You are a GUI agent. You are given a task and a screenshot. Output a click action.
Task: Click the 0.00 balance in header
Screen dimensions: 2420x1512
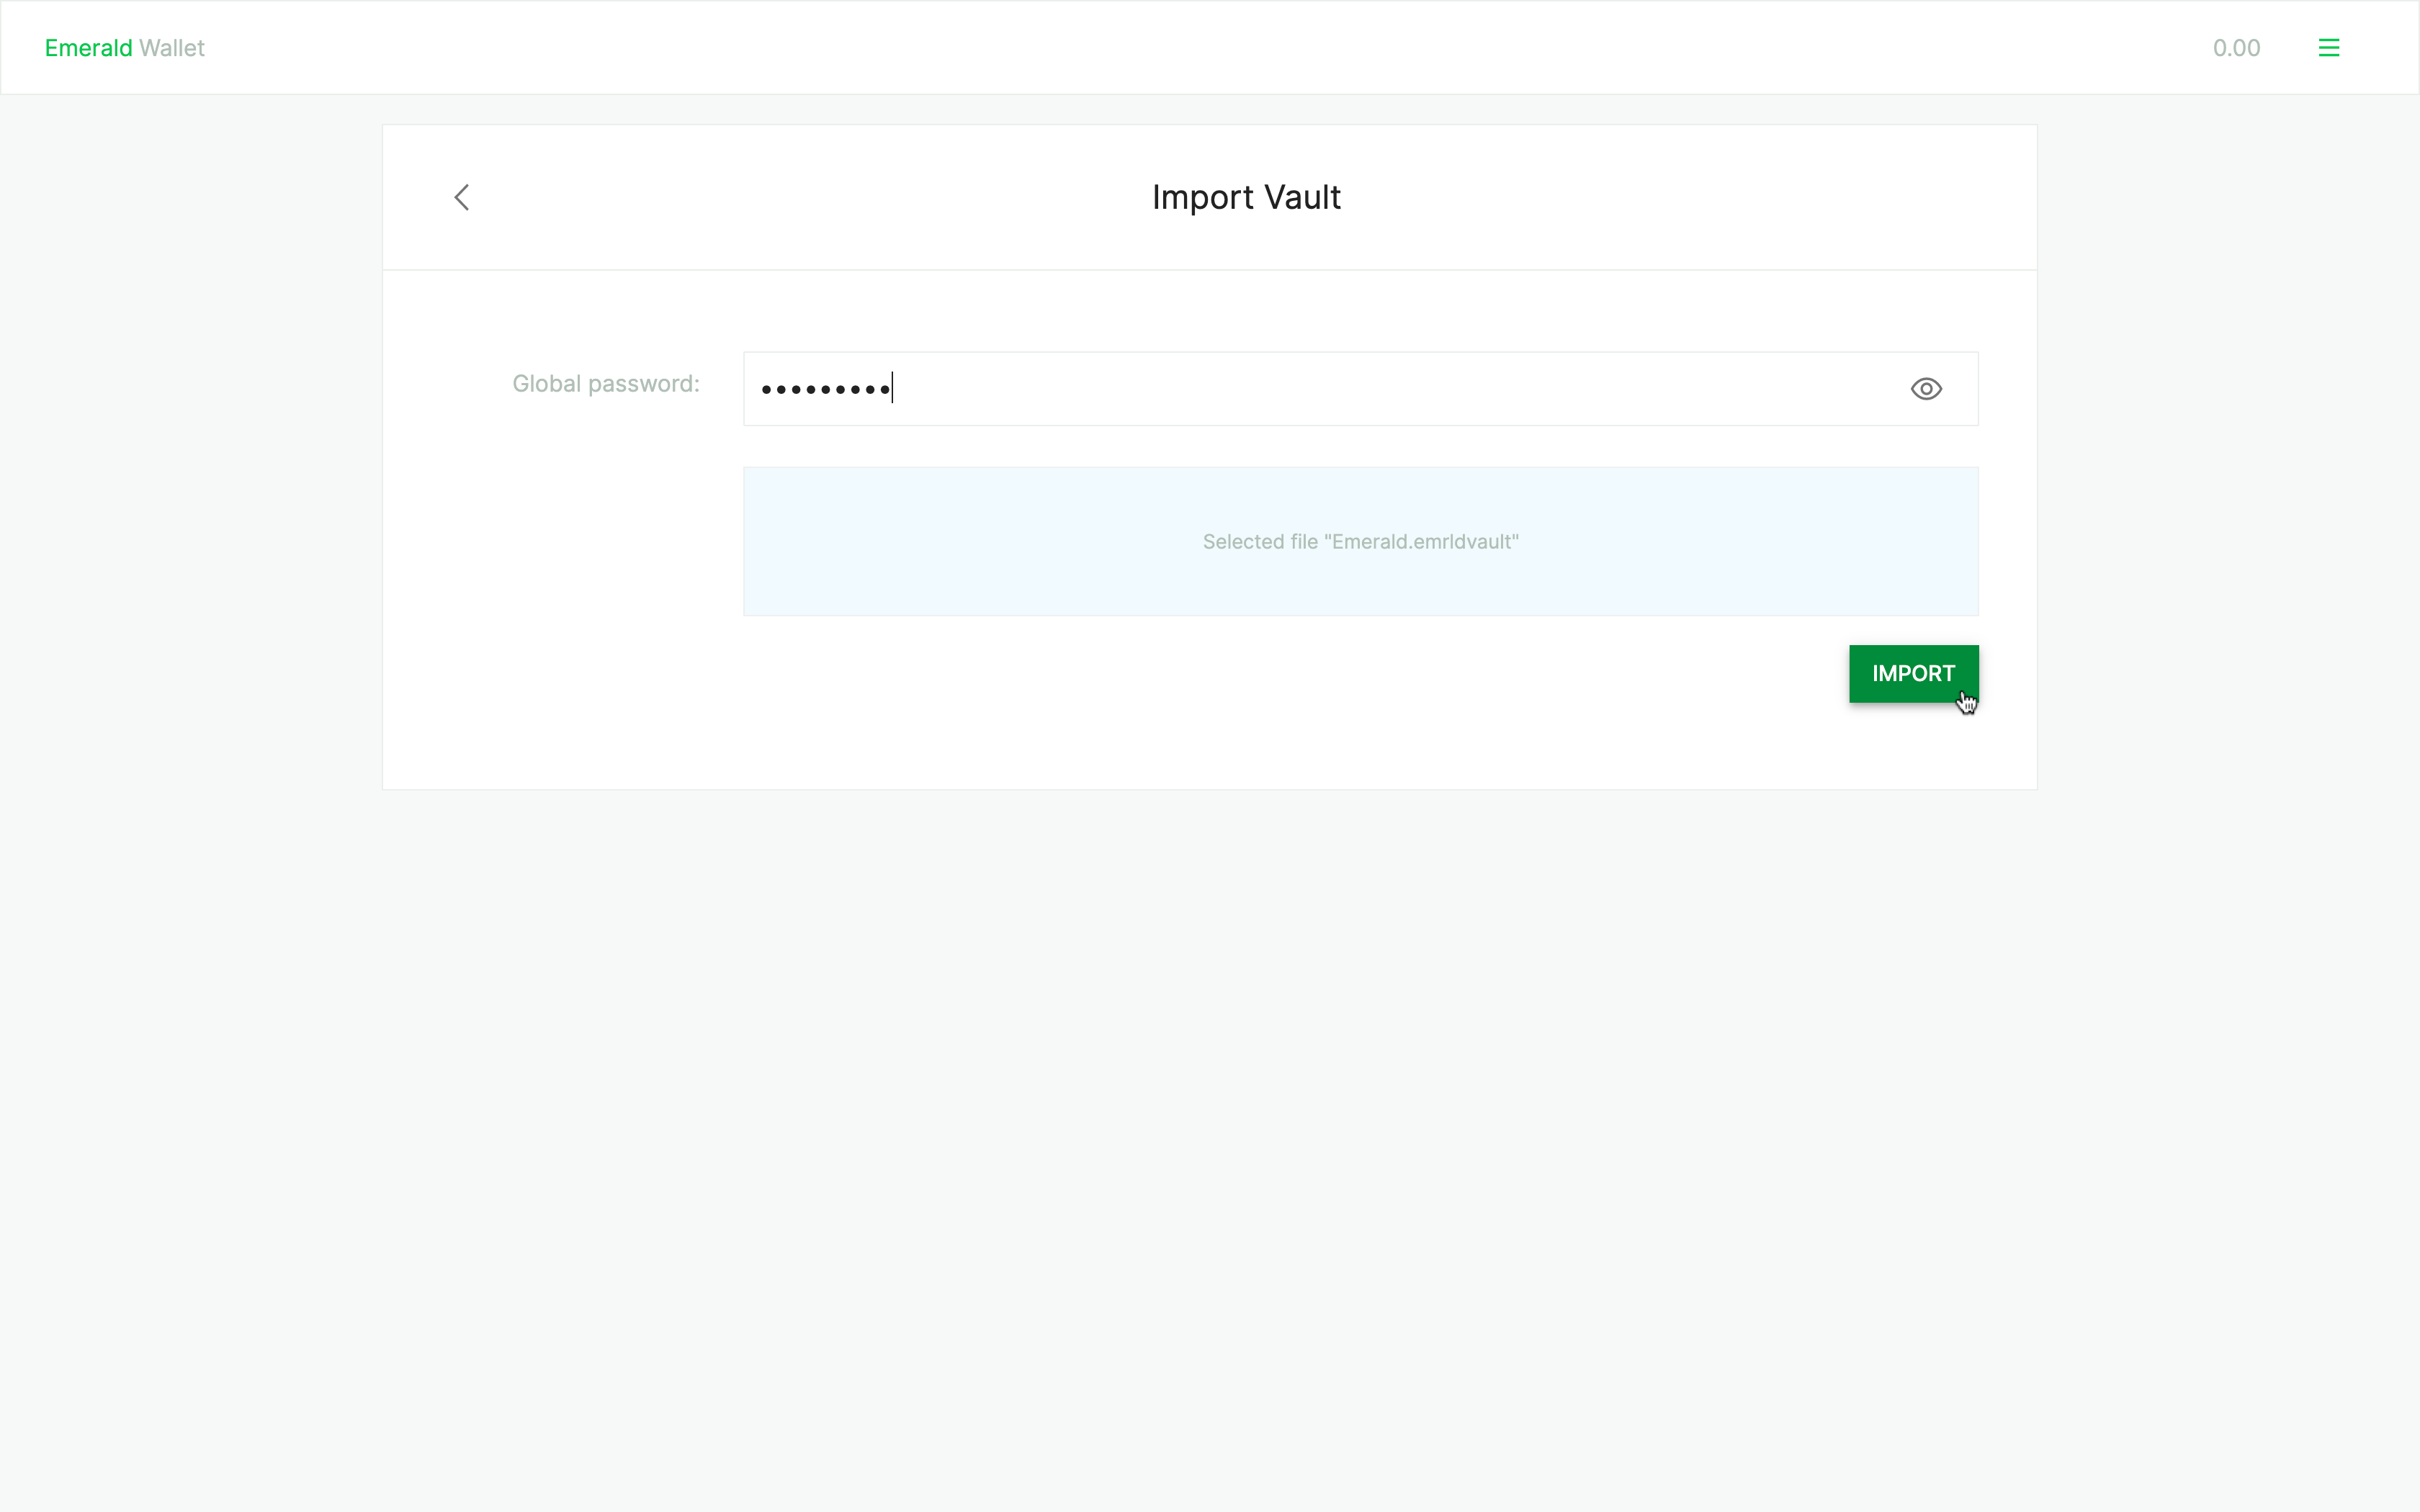2236,48
